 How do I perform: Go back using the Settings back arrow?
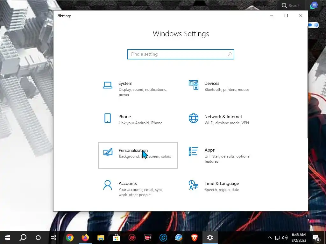(60, 16)
